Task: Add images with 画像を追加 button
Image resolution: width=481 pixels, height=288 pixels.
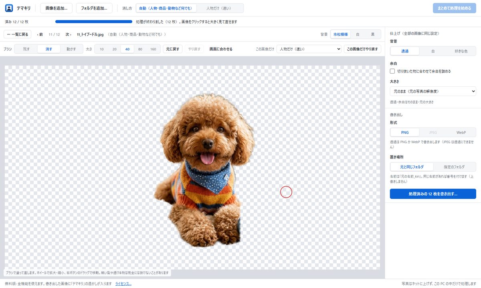Action: coord(57,8)
